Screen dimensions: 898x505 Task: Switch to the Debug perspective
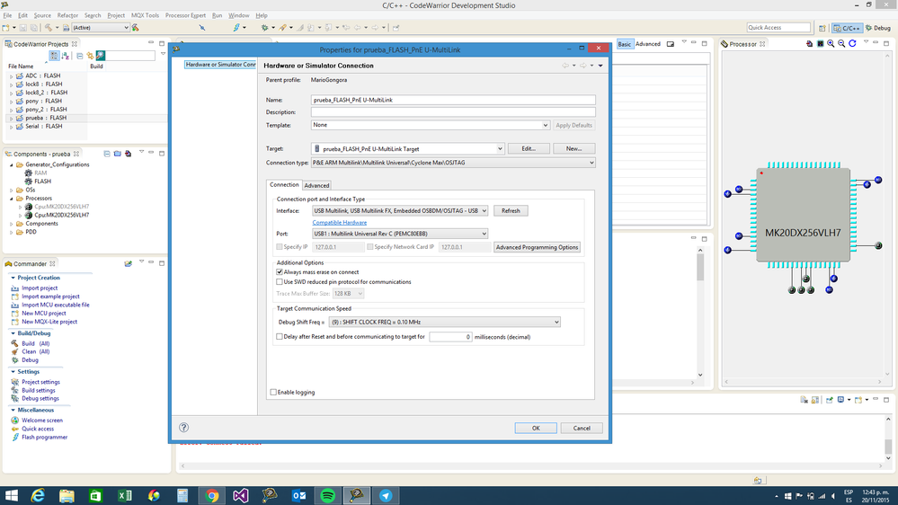(878, 28)
